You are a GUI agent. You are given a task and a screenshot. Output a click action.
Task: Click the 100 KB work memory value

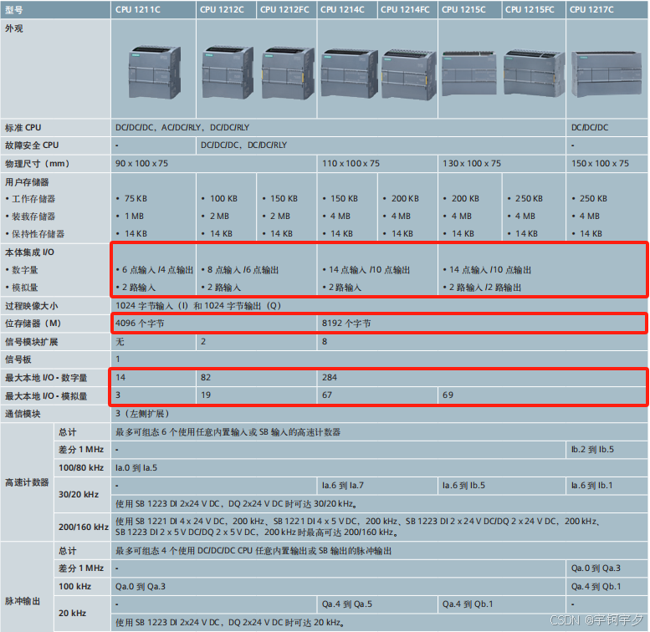point(223,199)
